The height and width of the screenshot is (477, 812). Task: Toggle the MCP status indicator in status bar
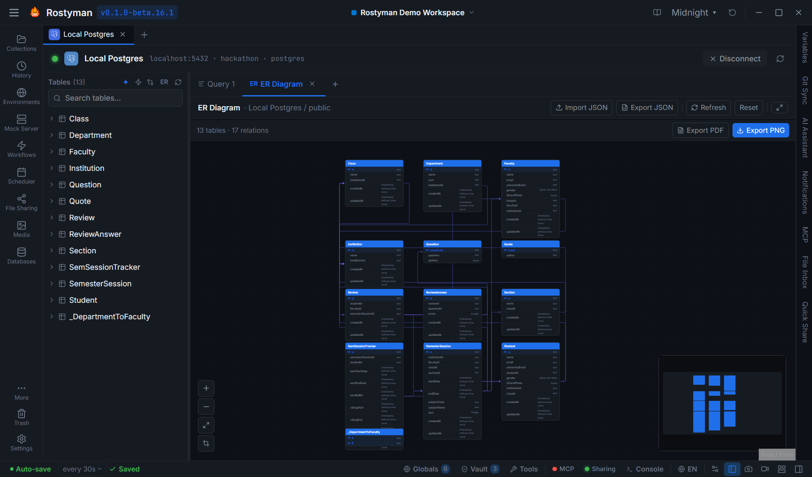pos(563,469)
